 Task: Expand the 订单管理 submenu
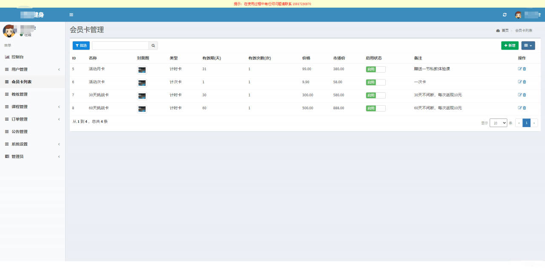[x=32, y=119]
